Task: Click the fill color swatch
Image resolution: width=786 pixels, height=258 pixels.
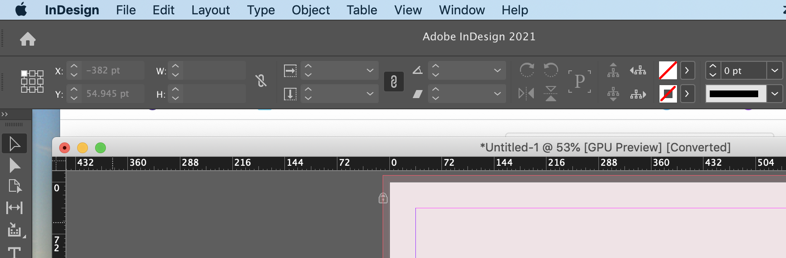Action: [668, 70]
